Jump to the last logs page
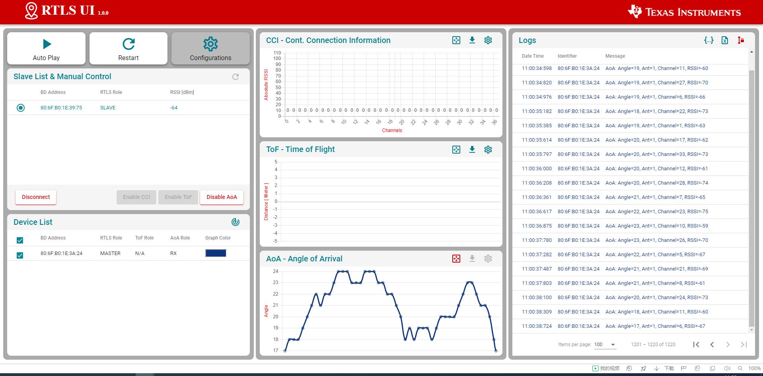Image resolution: width=763 pixels, height=376 pixels. [x=744, y=345]
